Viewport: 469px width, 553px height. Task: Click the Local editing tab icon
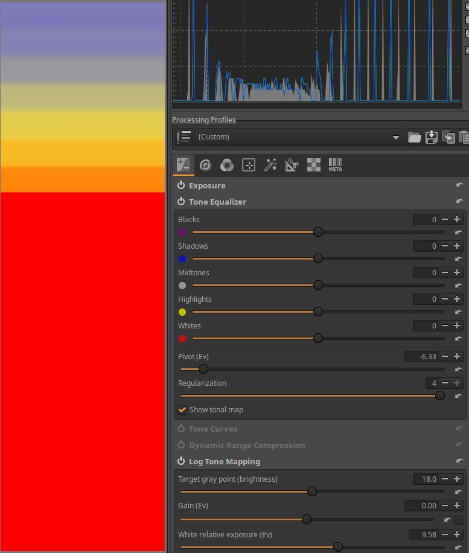point(248,165)
